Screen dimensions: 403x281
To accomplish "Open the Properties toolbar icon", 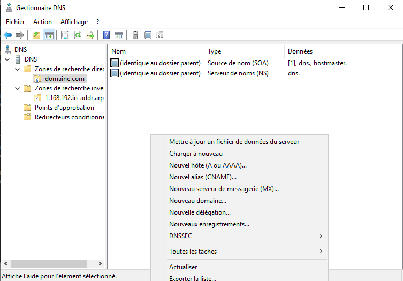I will pyautogui.click(x=65, y=35).
